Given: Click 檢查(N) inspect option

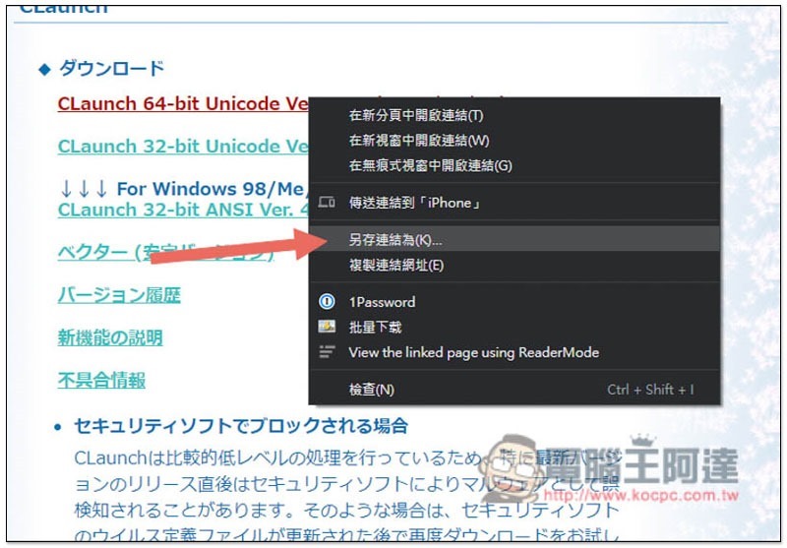Looking at the screenshot, I should (x=515, y=390).
